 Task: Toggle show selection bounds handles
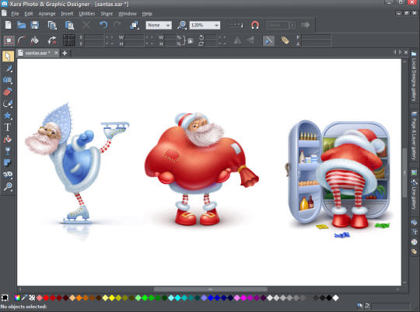pyautogui.click(x=9, y=40)
